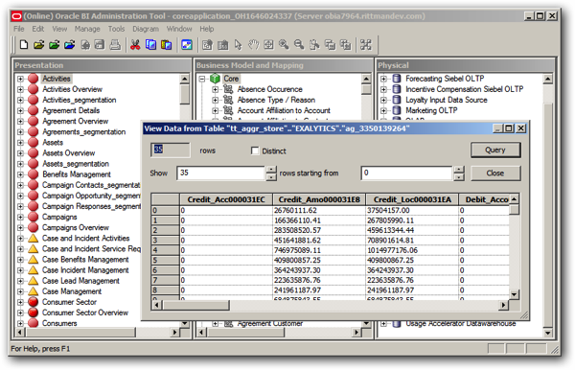The height and width of the screenshot is (370, 575).
Task: Click Presentation panel scroll right arrow
Action: coord(174,333)
